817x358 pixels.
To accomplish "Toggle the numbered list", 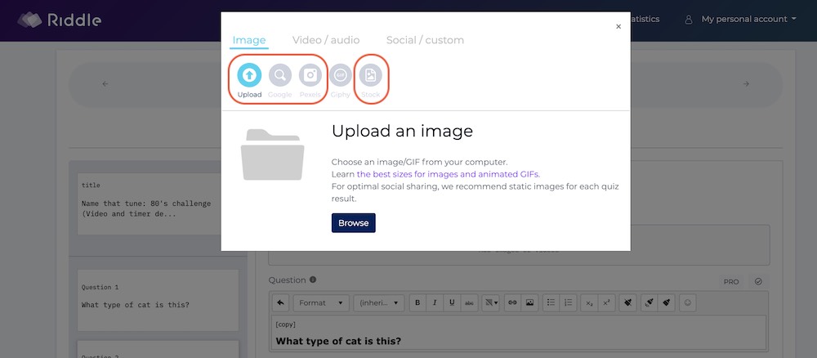I will (568, 302).
